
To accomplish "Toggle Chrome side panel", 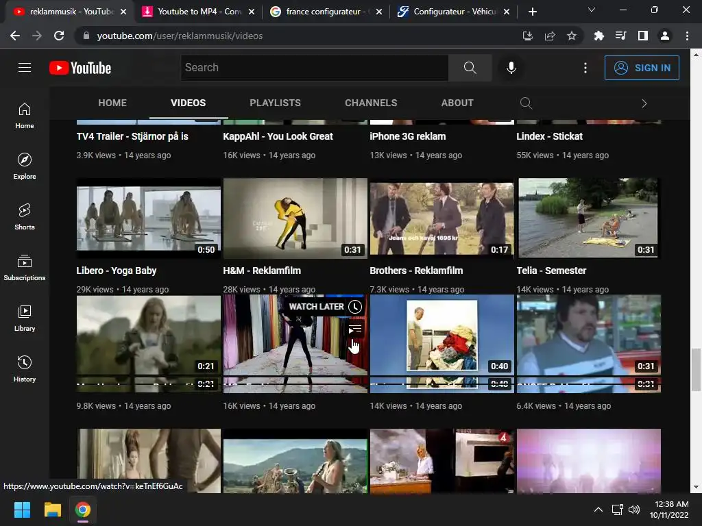I will click(x=643, y=36).
